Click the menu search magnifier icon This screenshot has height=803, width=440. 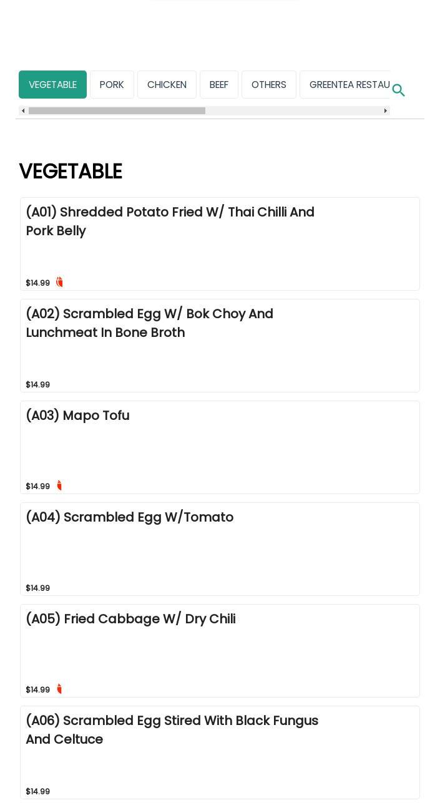[398, 90]
